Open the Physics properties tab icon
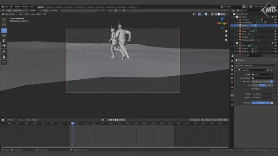The width and height of the screenshot is (278, 156). click(232, 91)
